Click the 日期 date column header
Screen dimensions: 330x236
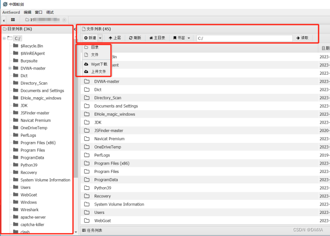tap(325, 48)
